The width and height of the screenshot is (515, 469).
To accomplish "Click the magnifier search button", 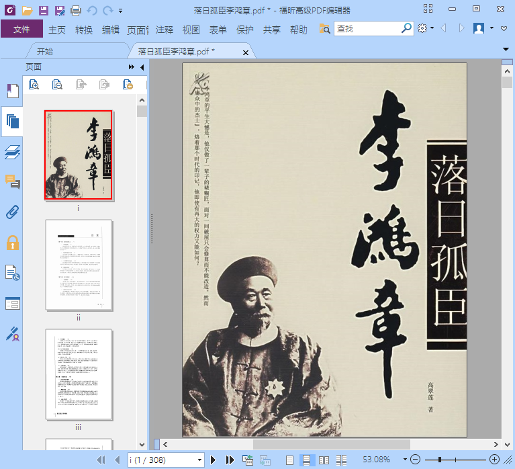I will (406, 28).
